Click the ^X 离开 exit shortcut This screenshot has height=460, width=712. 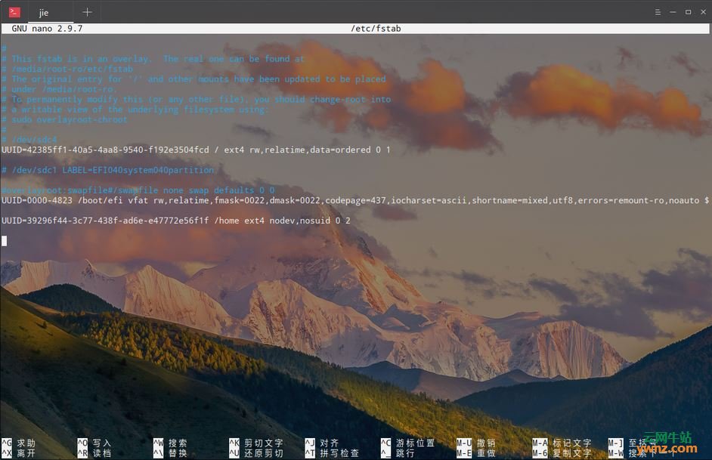pos(18,453)
